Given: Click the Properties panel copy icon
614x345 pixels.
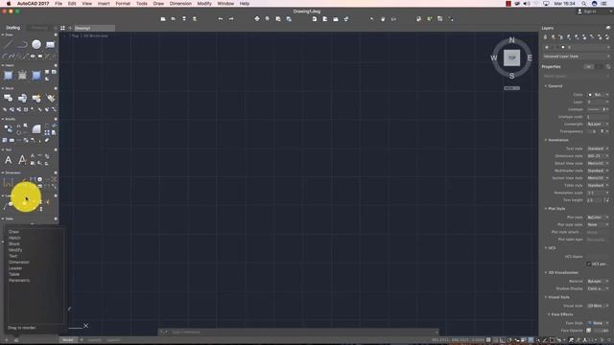Looking at the screenshot, I should 608,67.
